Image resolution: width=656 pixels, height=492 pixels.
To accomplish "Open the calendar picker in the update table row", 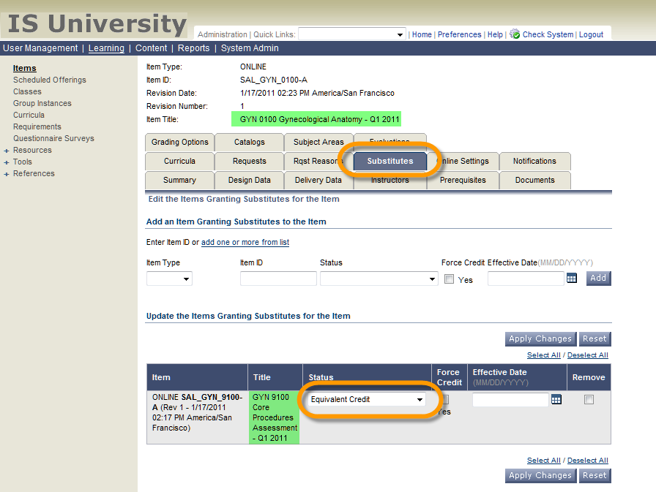I will click(556, 399).
